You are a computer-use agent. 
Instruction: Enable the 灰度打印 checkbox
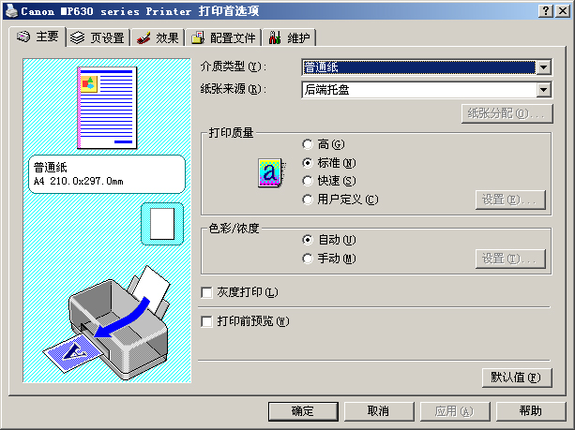[206, 292]
